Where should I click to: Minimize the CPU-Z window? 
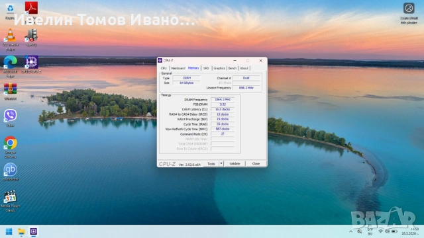click(x=235, y=60)
